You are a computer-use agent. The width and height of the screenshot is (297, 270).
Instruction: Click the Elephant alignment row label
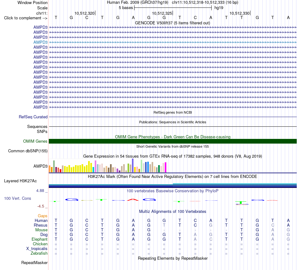[x=39, y=239]
